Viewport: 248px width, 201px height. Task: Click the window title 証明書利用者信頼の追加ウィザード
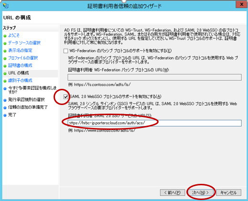tap(124, 6)
